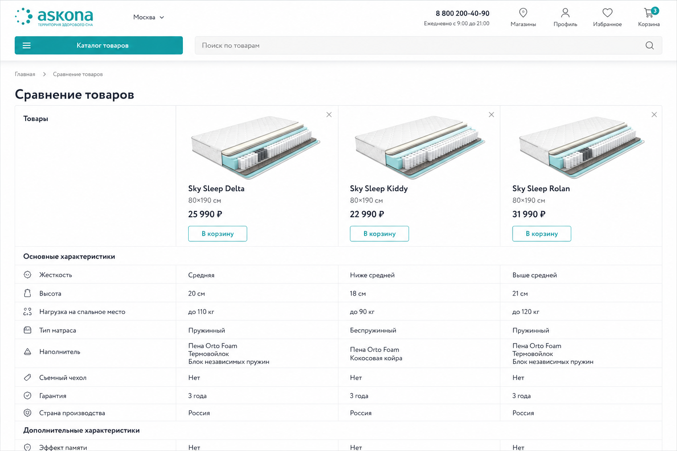Open the Магазины store locator icon
The image size is (677, 451).
(523, 13)
